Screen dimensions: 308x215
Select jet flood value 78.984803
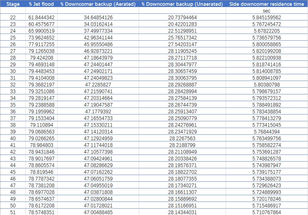click(41, 145)
